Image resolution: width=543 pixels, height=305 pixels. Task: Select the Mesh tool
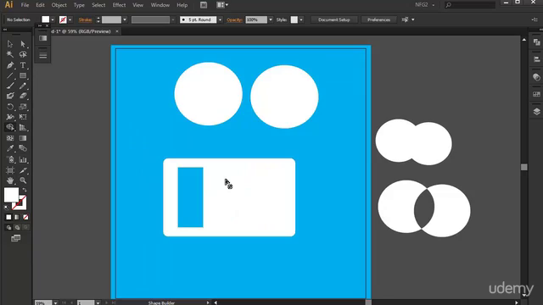coord(10,138)
